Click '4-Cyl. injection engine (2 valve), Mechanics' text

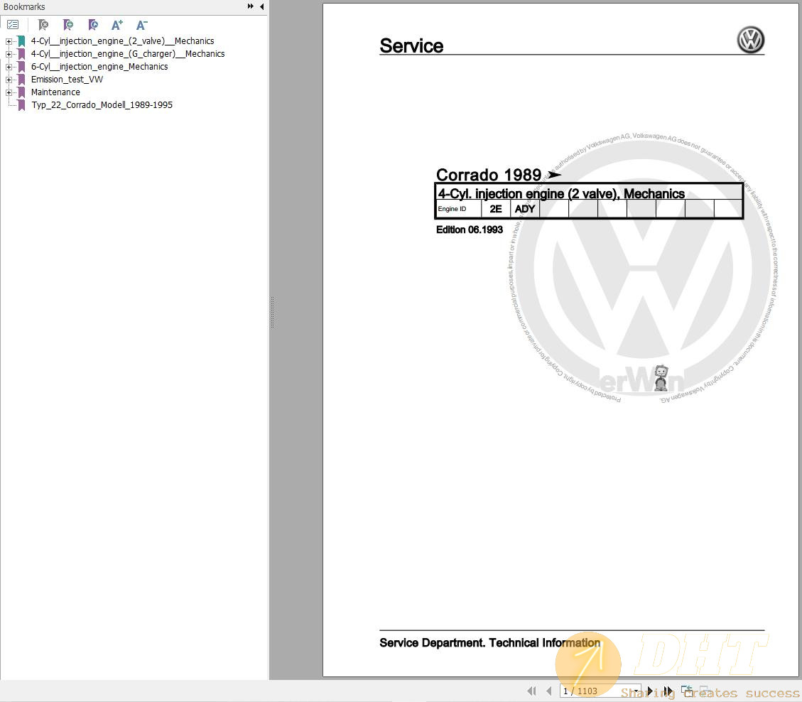pyautogui.click(x=561, y=193)
